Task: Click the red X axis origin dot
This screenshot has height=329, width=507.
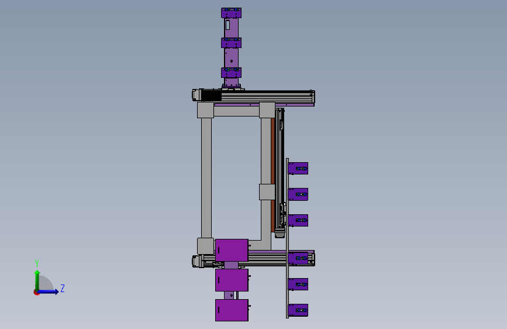Action: [x=36, y=293]
